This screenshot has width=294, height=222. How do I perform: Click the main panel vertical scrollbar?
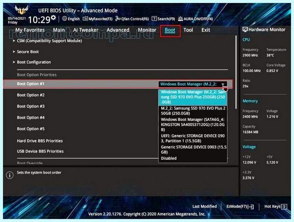click(236, 72)
